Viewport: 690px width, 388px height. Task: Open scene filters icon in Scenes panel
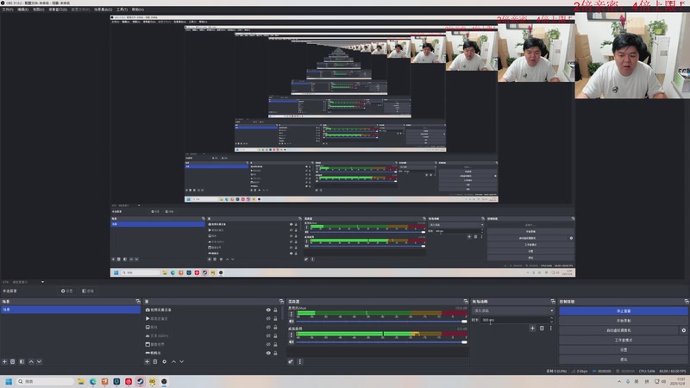tap(22, 361)
